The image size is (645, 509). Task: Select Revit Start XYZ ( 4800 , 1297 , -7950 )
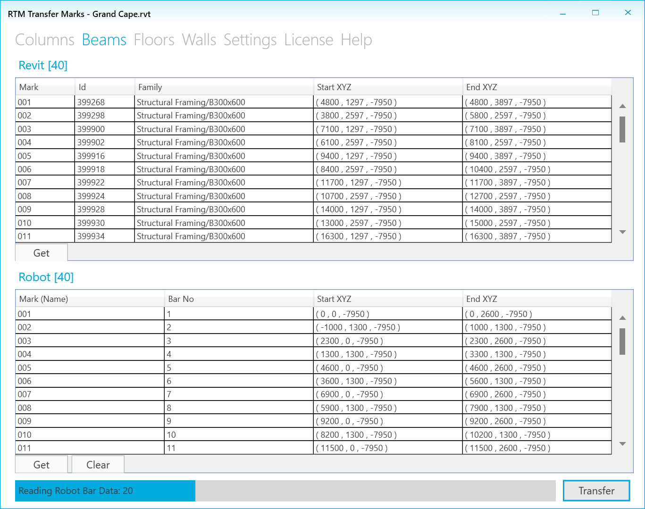pyautogui.click(x=388, y=102)
